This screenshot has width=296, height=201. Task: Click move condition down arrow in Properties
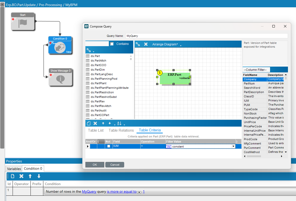tap(39, 176)
